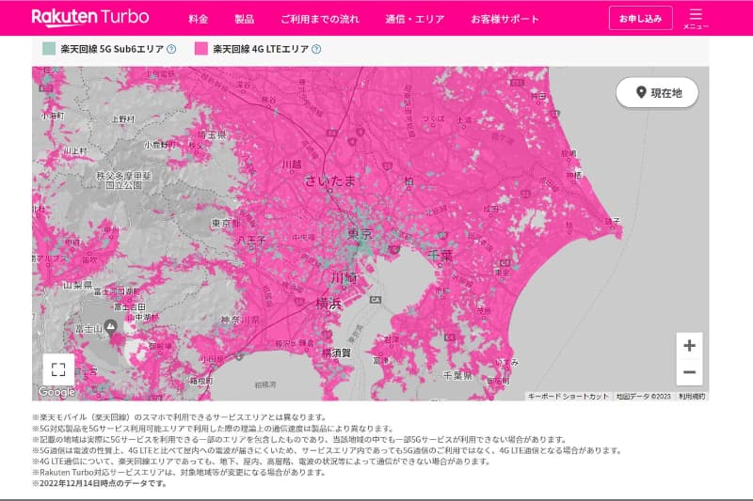Toggle fullscreen map view icon
753x501 pixels.
pyautogui.click(x=58, y=369)
